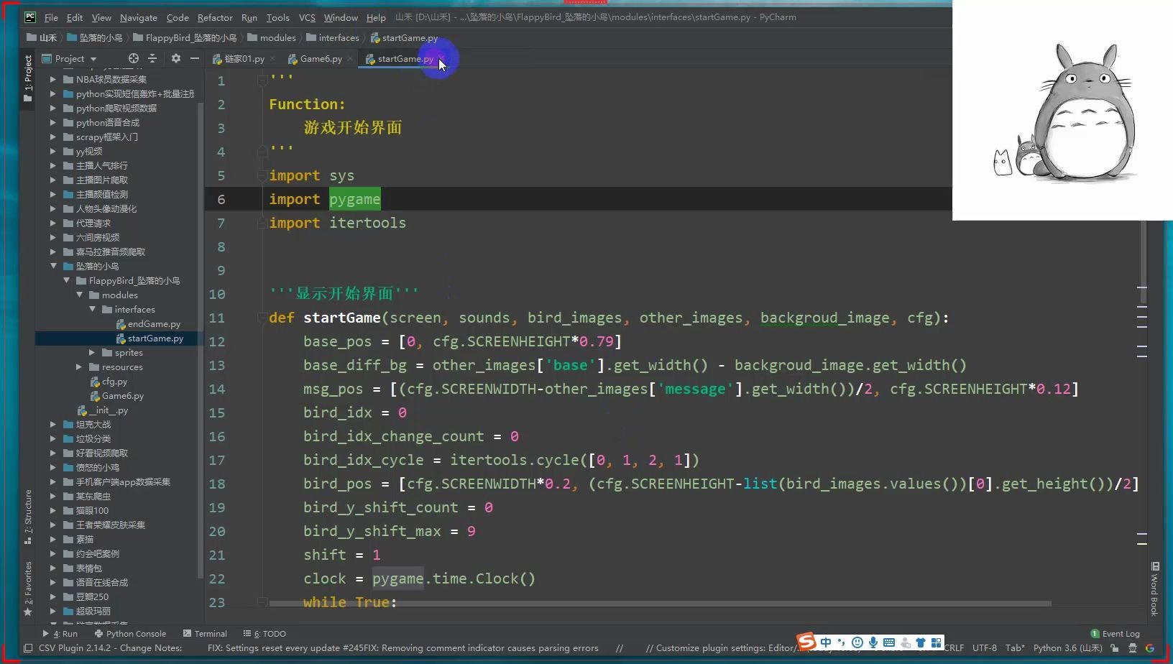Viewport: 1173px width, 664px height.
Task: Fold the startGame function at line 11
Action: 262,318
